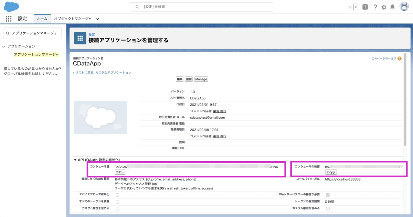
Task: Click the Manage button
Action: pos(201,79)
